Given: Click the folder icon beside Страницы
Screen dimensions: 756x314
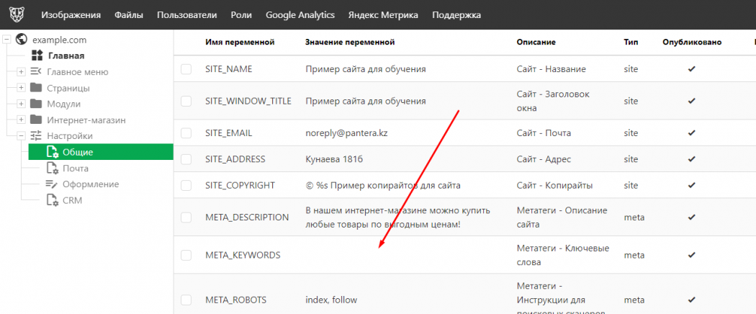Looking at the screenshot, I should tap(36, 88).
